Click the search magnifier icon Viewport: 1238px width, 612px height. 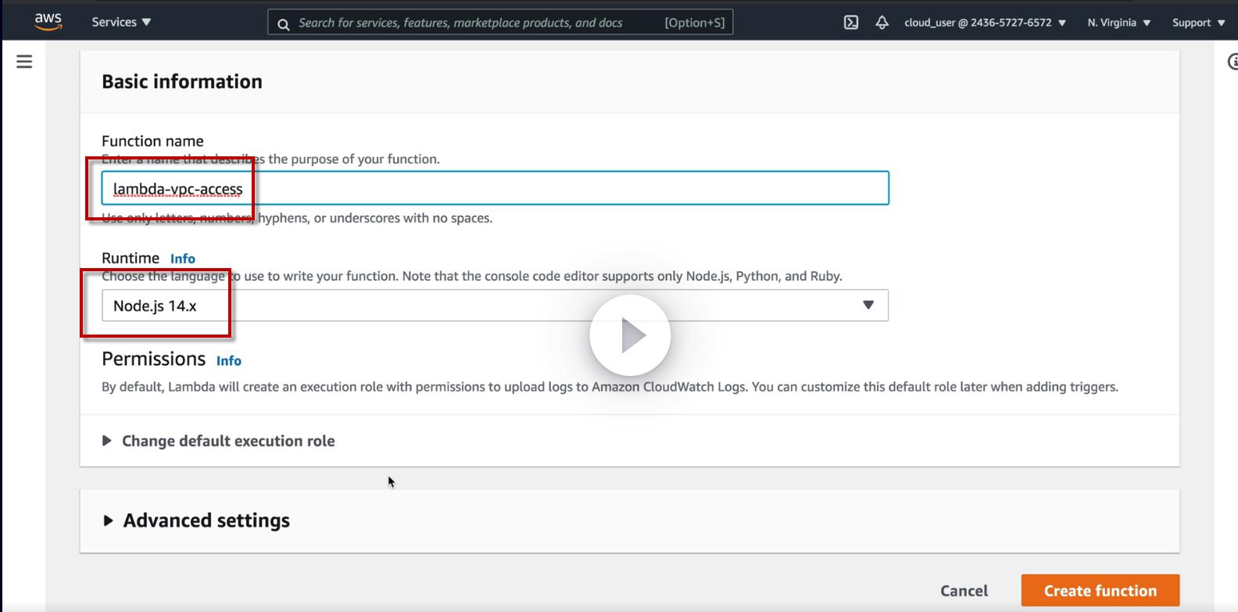tap(284, 23)
